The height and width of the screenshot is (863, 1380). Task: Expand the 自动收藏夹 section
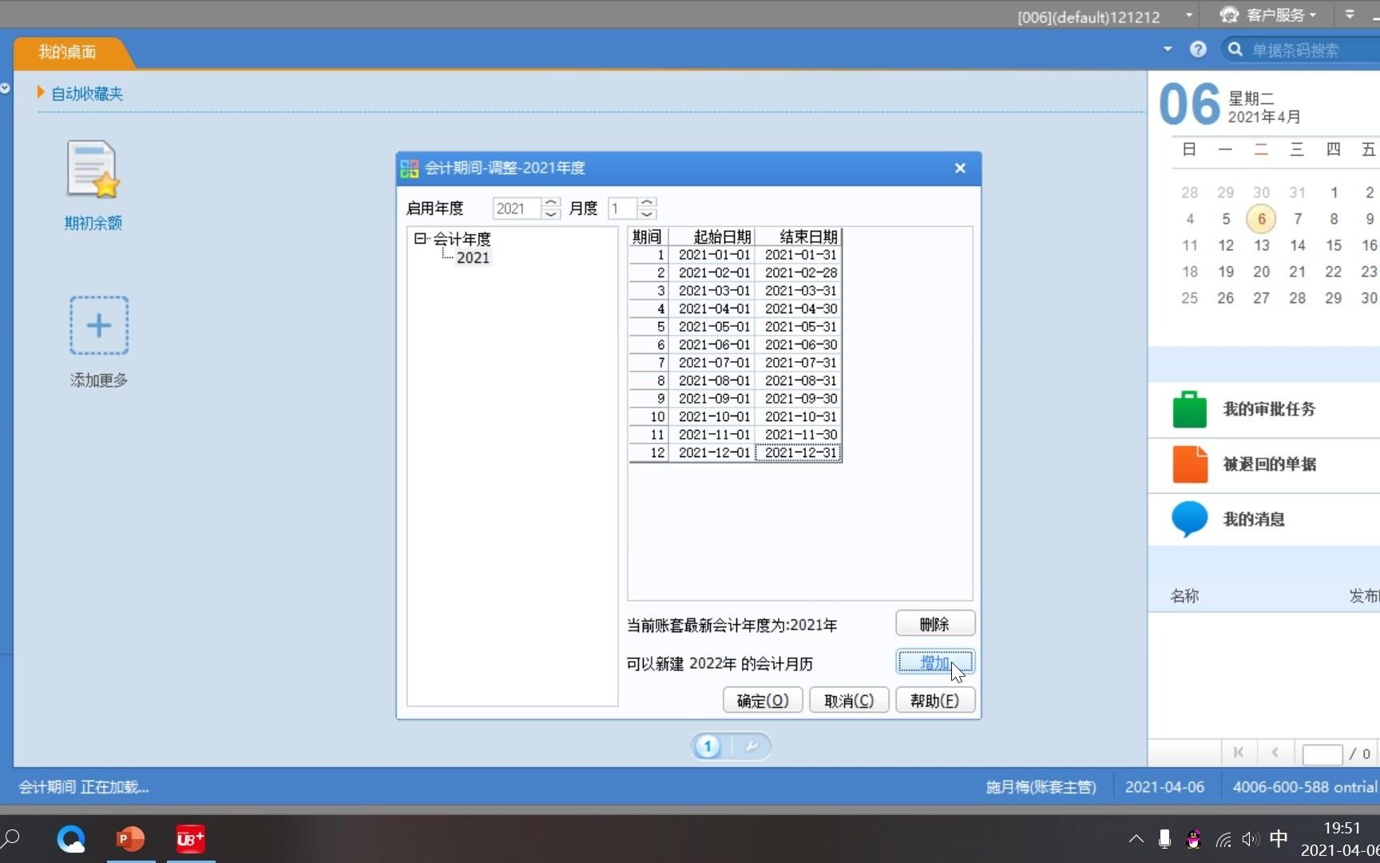click(41, 93)
